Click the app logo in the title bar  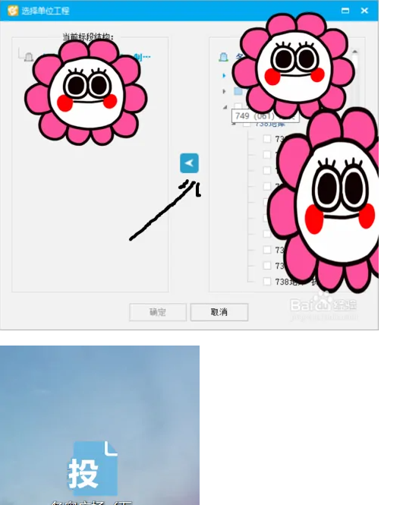pyautogui.click(x=13, y=11)
